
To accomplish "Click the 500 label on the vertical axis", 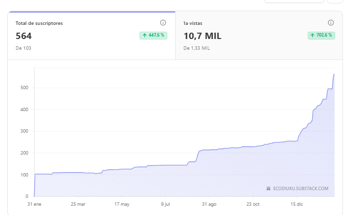I will (23, 88).
